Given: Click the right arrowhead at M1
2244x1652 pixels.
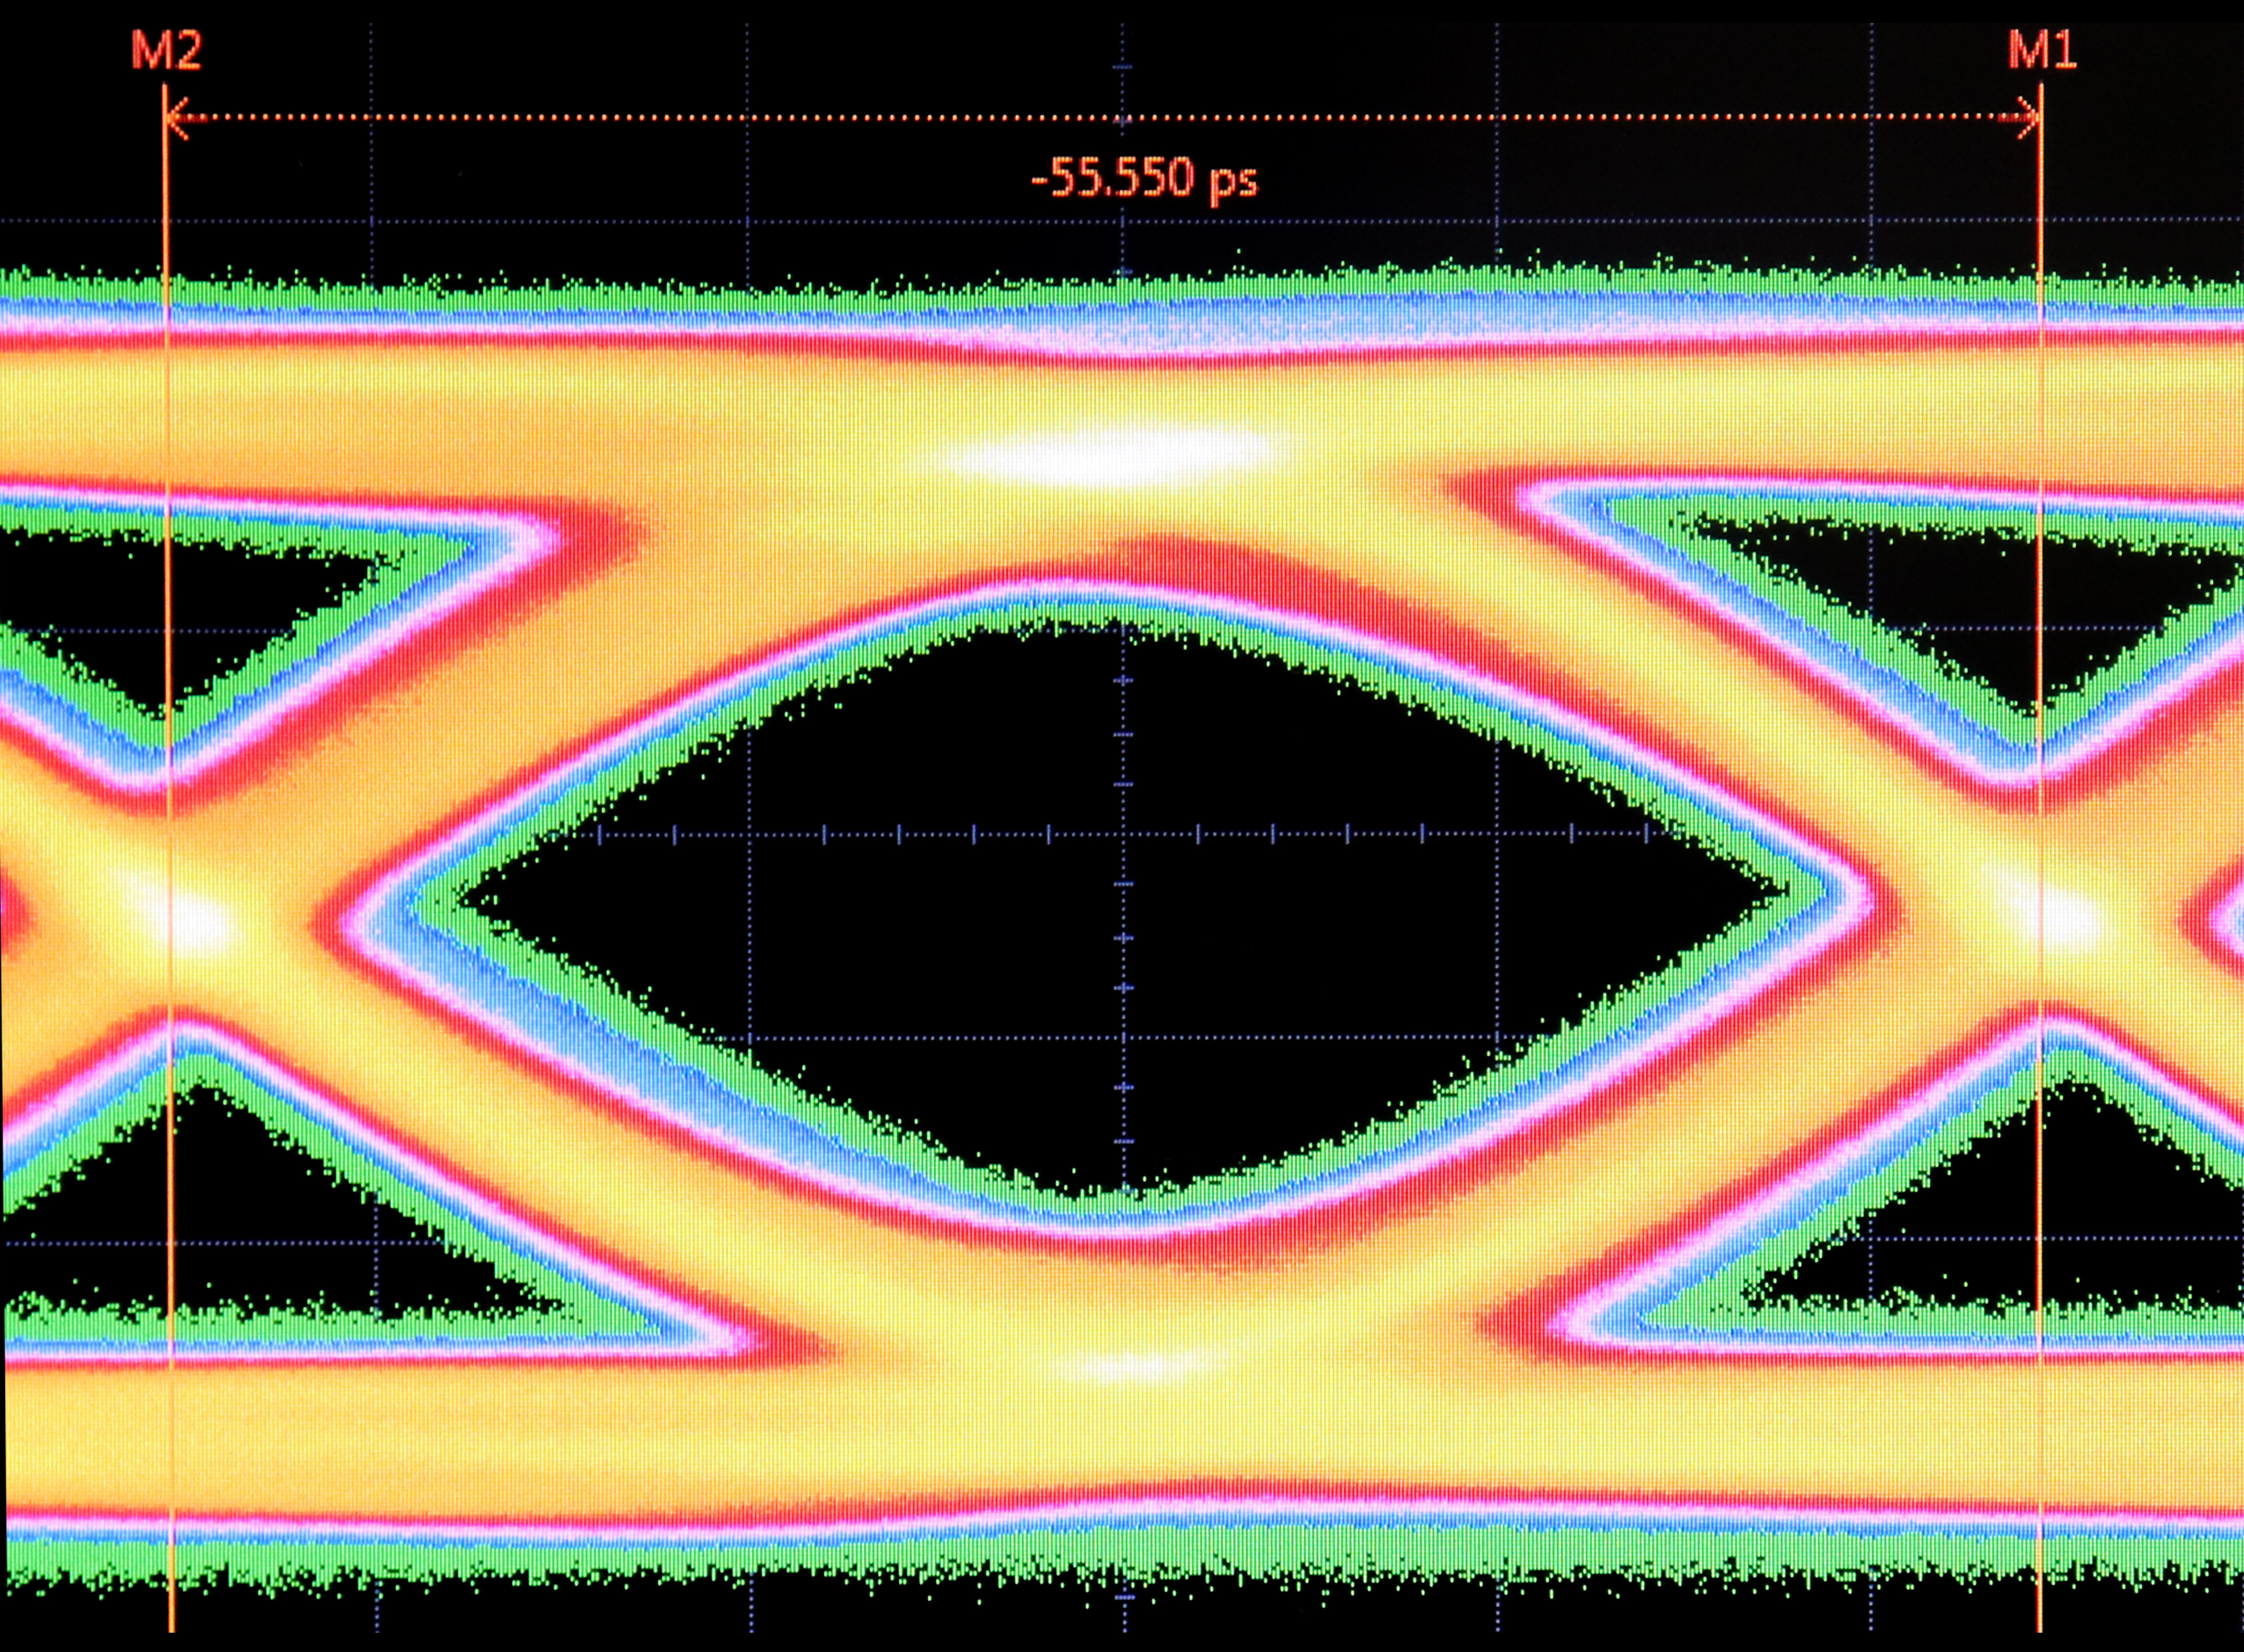Looking at the screenshot, I should [2028, 118].
